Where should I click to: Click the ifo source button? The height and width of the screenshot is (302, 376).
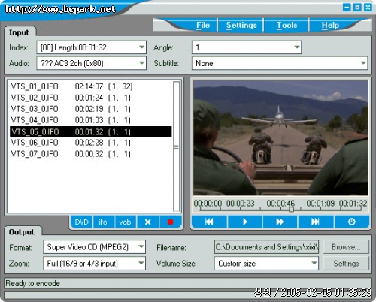tap(103, 222)
